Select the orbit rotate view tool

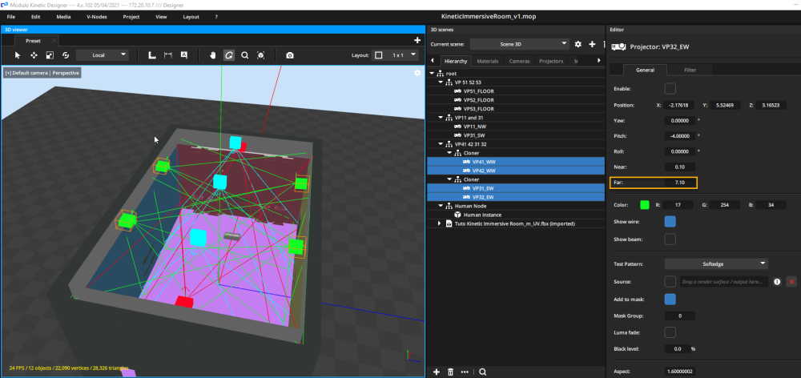point(228,55)
